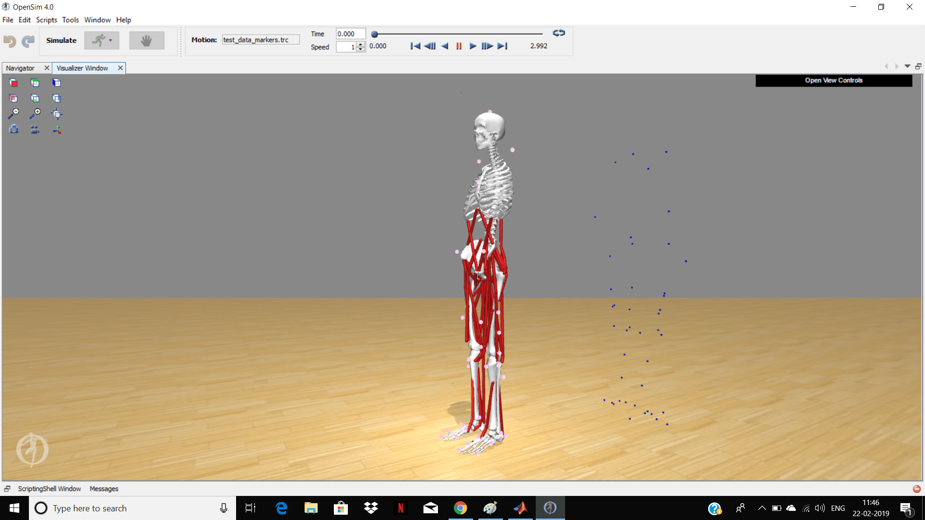925x520 pixels.
Task: Click the motion time slider handle
Action: [x=374, y=34]
